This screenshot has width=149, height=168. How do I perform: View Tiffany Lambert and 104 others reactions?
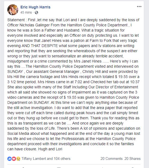click(x=46, y=158)
